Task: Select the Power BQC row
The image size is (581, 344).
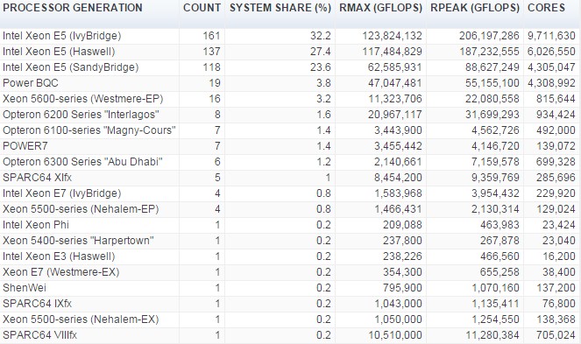Action: 291,83
